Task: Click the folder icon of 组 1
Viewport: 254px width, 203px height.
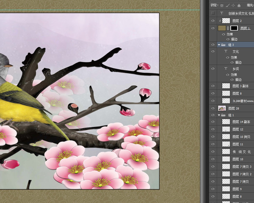Action: point(224,115)
